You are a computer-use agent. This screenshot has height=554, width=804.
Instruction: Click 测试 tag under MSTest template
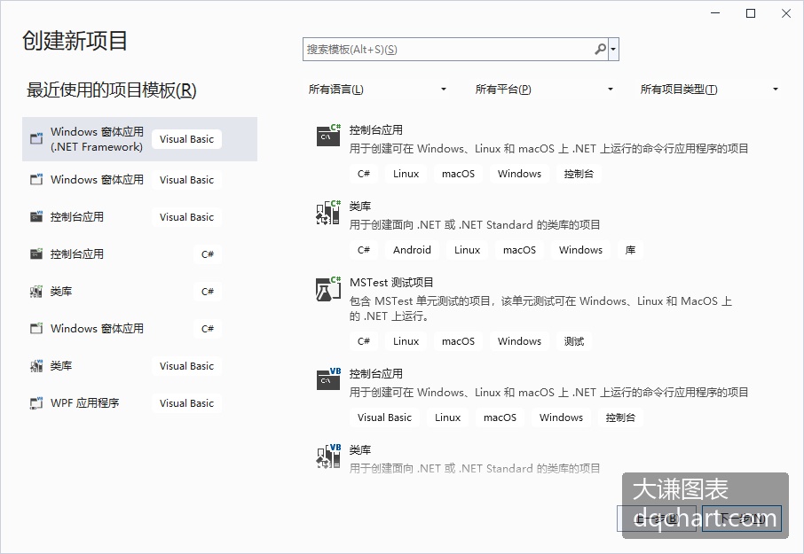(574, 341)
